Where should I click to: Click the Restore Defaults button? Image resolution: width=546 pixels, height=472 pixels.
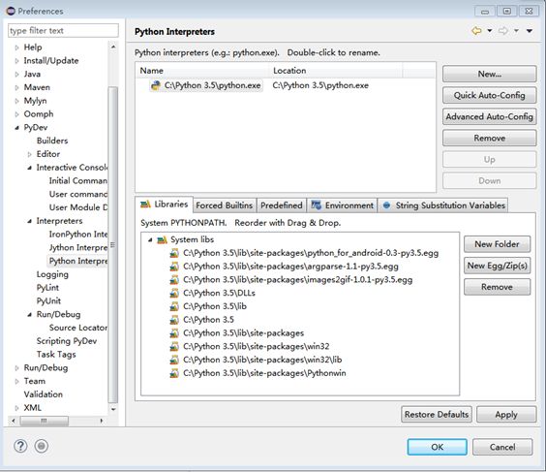(437, 414)
